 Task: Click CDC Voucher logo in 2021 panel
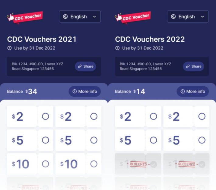(x=25, y=17)
